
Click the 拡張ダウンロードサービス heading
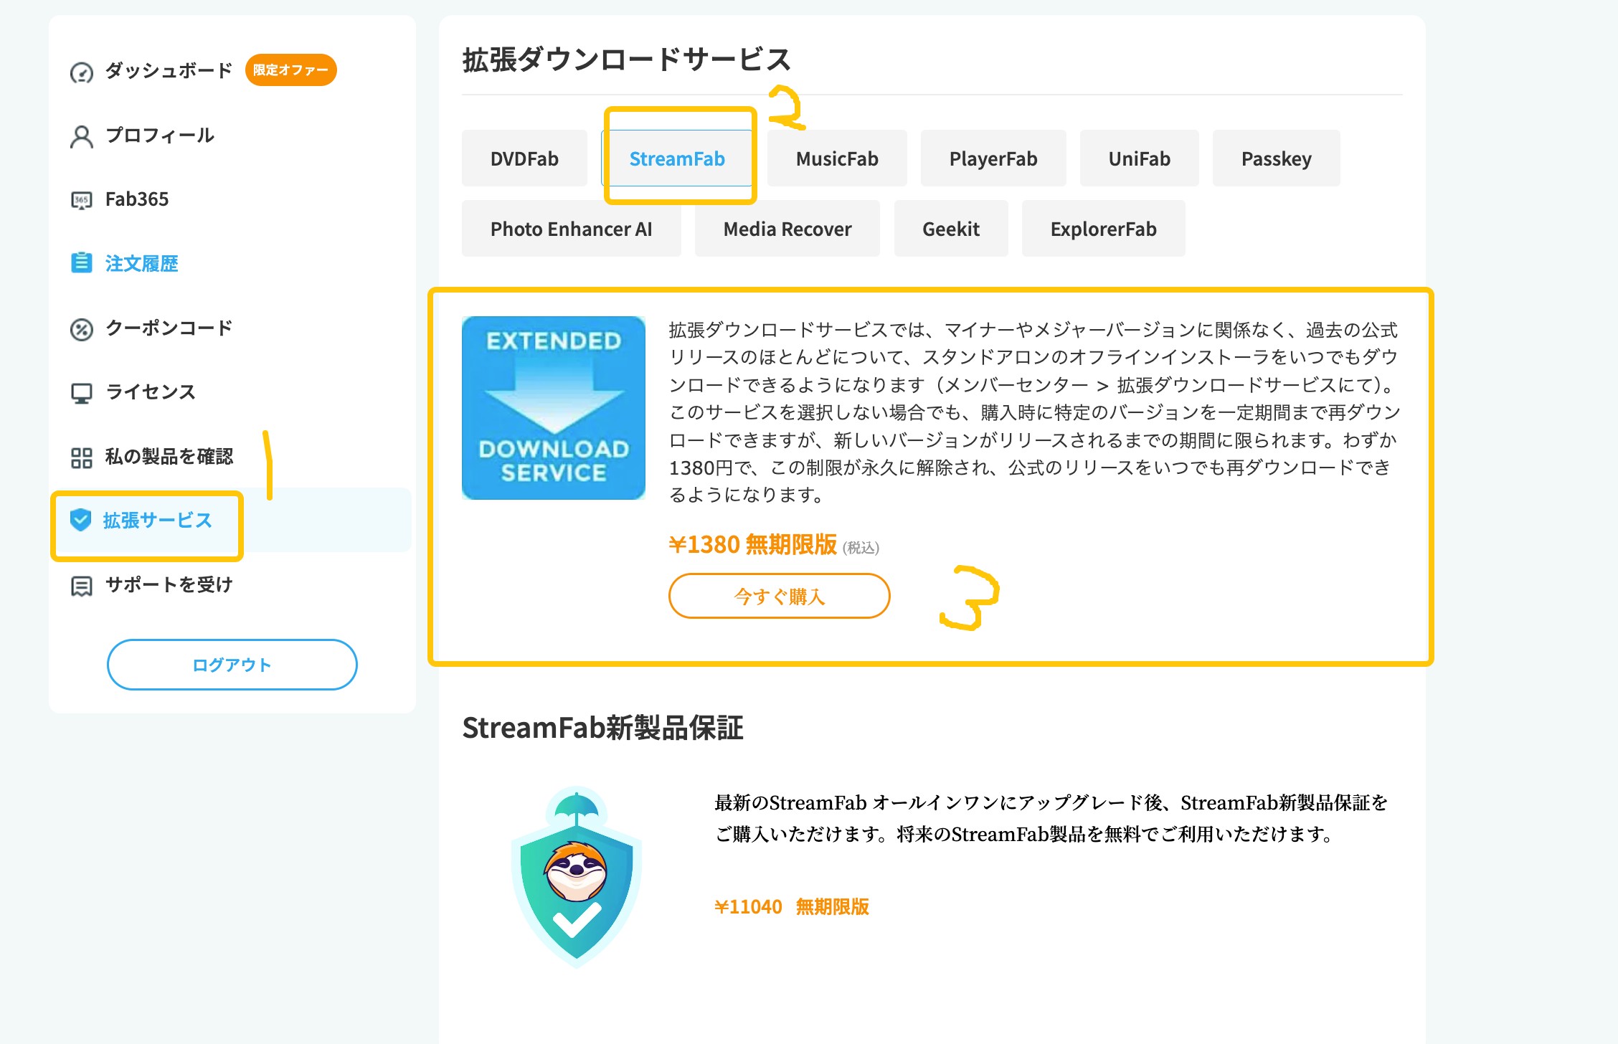coord(627,60)
